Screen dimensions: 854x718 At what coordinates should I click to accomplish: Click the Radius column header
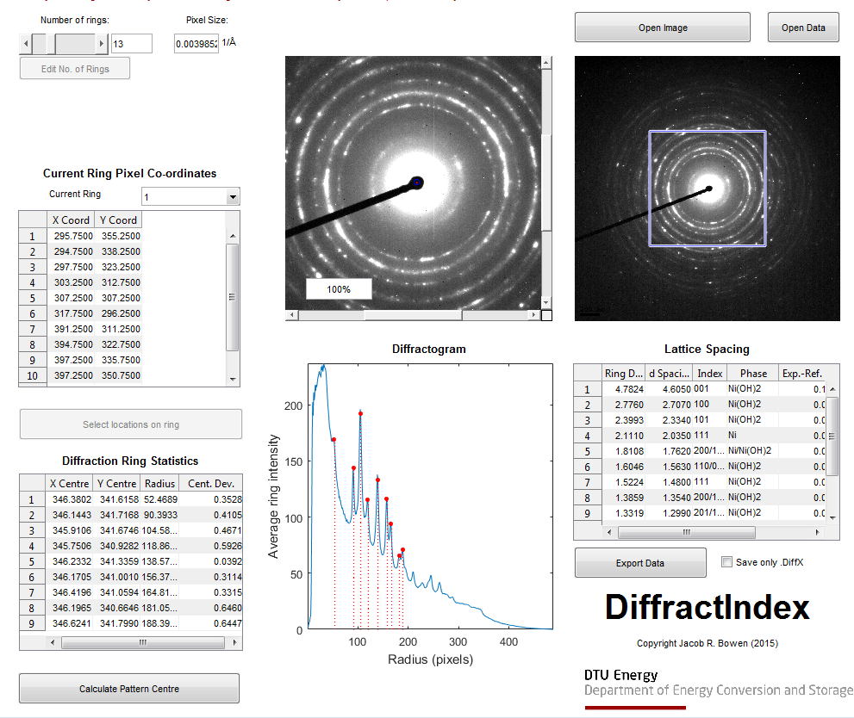point(159,484)
